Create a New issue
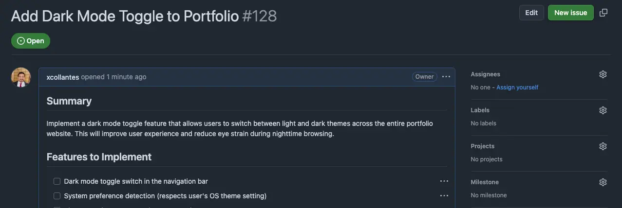Image resolution: width=622 pixels, height=208 pixels. (570, 13)
